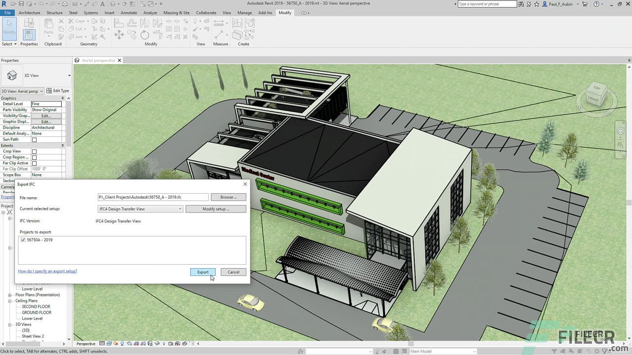Click the Export button in the IFC dialog
The image size is (632, 355).
(x=202, y=272)
